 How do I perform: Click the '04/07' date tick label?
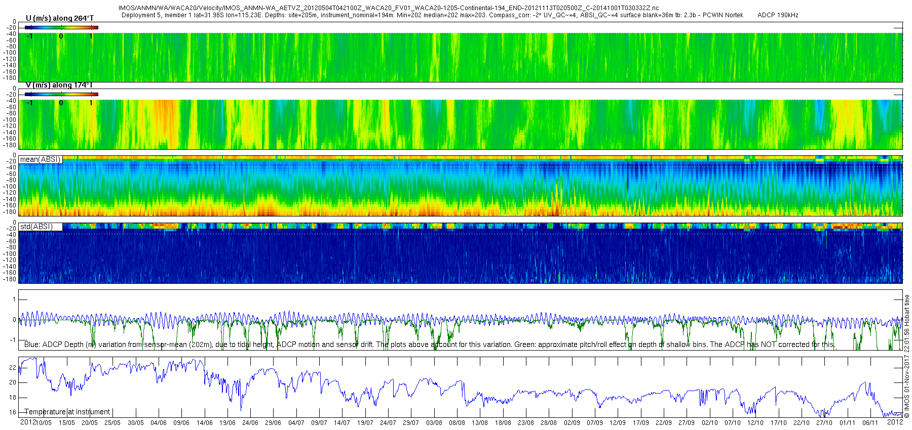tap(296, 423)
